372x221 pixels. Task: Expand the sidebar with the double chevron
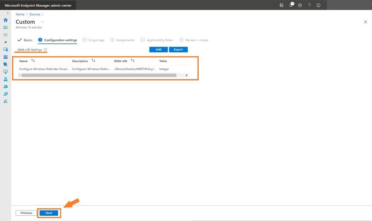coord(8,13)
